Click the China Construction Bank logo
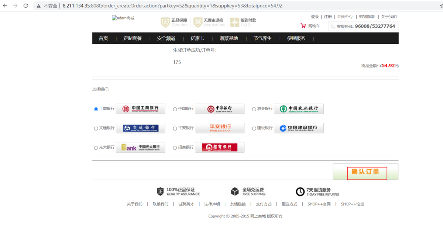The image size is (443, 234). [x=299, y=128]
